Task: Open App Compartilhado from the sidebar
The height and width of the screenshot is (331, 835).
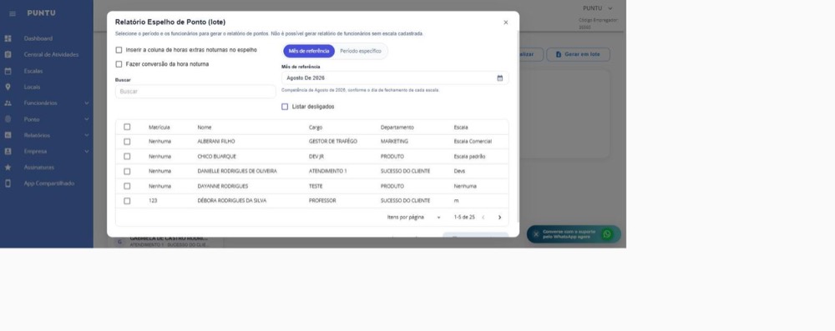Action: coord(49,183)
